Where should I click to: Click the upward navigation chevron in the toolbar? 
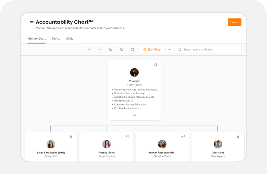[x=89, y=50]
